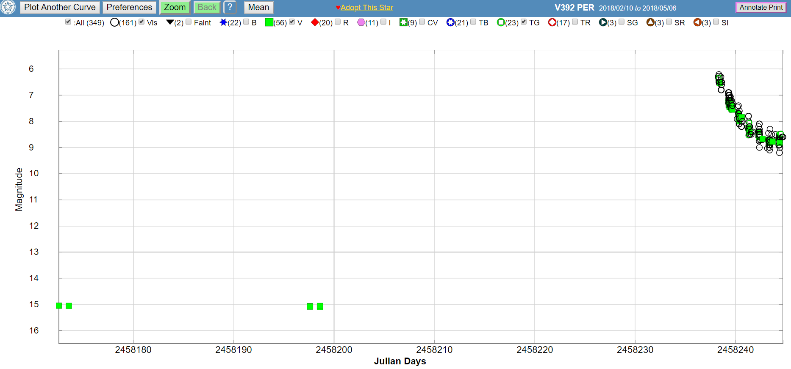
Task: Follow the Adopt This Star link
Action: [x=367, y=8]
